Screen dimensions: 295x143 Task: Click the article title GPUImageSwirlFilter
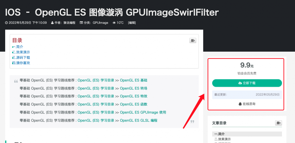172,13
